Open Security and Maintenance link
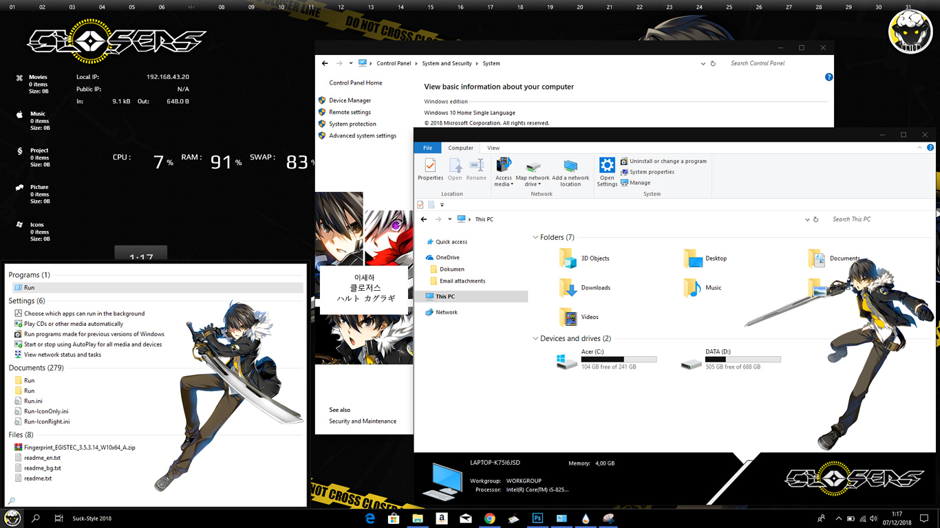This screenshot has height=528, width=940. [x=363, y=421]
